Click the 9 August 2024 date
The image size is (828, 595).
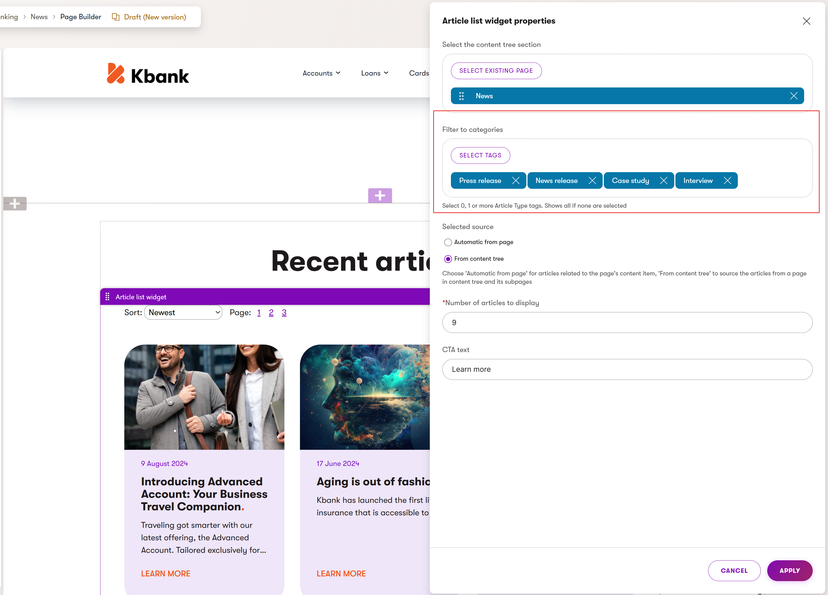point(164,463)
